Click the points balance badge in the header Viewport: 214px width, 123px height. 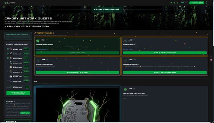point(184,3)
